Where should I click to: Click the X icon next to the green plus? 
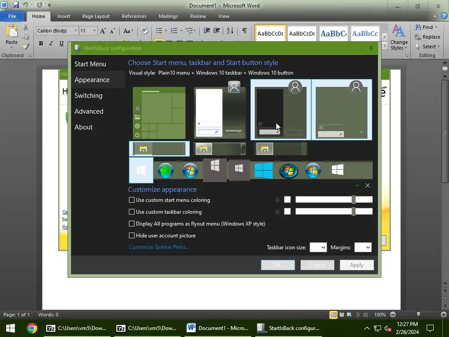pos(368,186)
